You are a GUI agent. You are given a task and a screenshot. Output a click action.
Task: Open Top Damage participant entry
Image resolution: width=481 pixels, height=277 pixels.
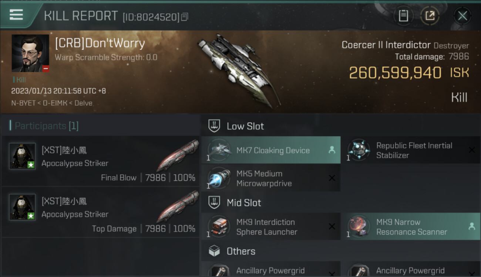(x=101, y=212)
